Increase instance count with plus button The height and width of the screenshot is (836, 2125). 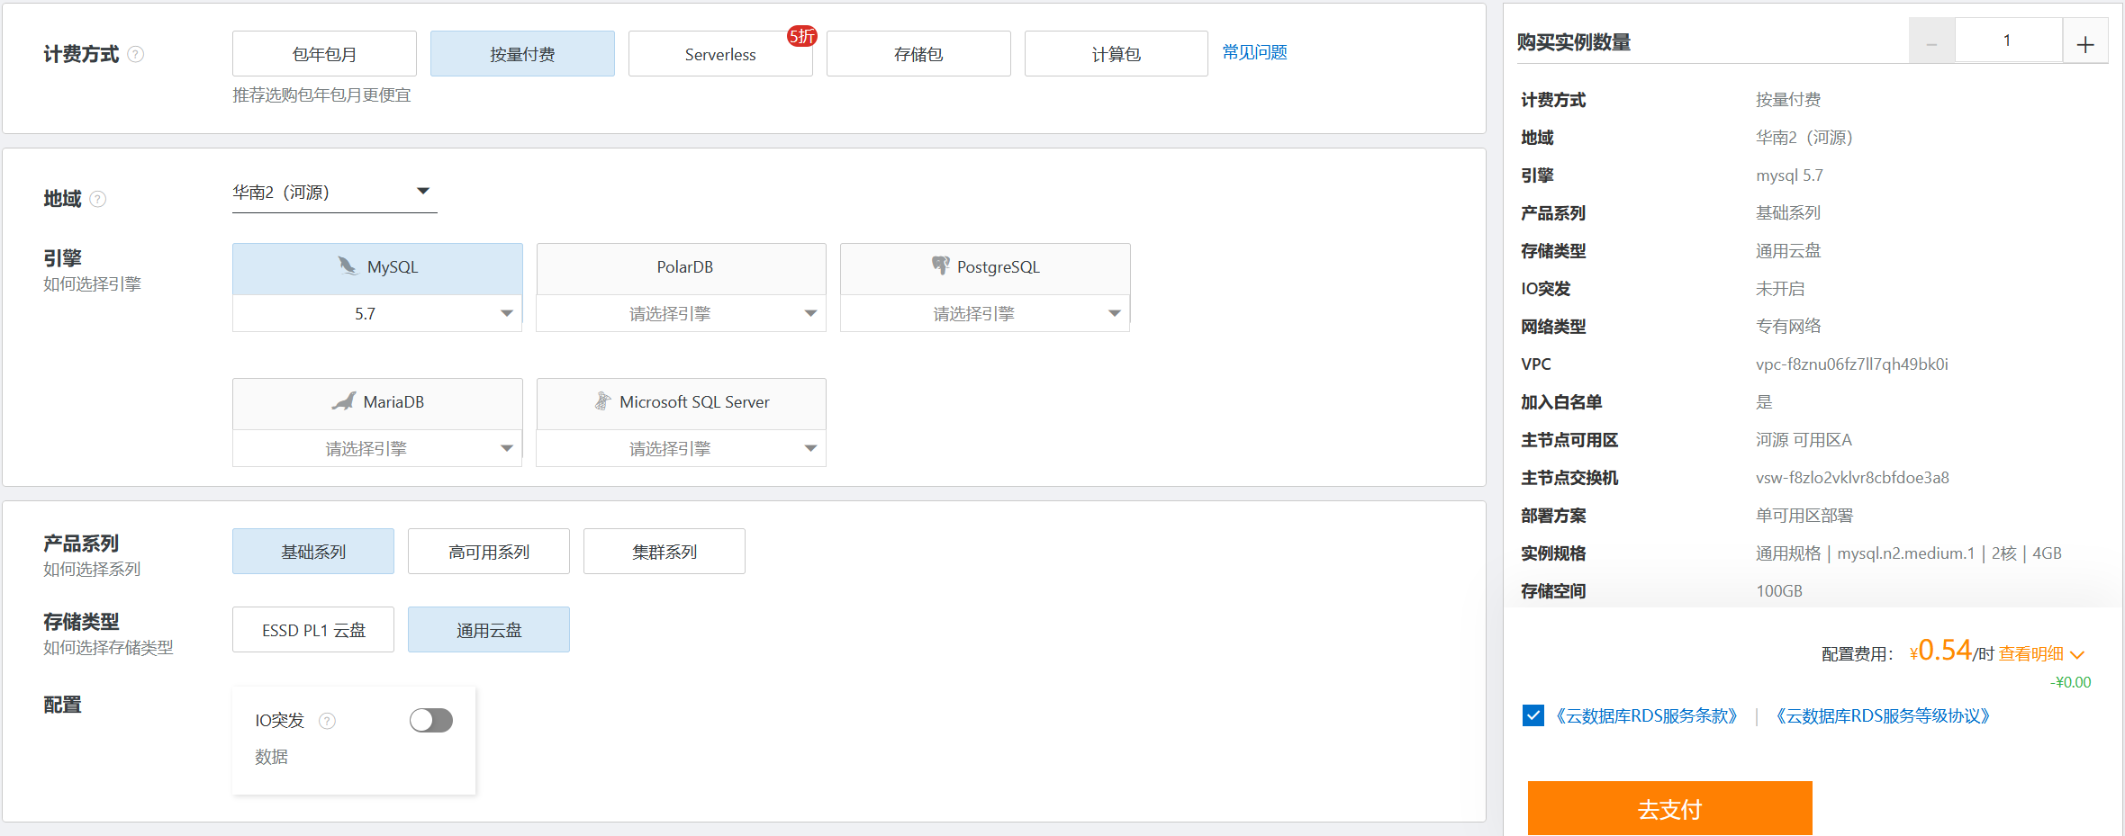click(2085, 41)
